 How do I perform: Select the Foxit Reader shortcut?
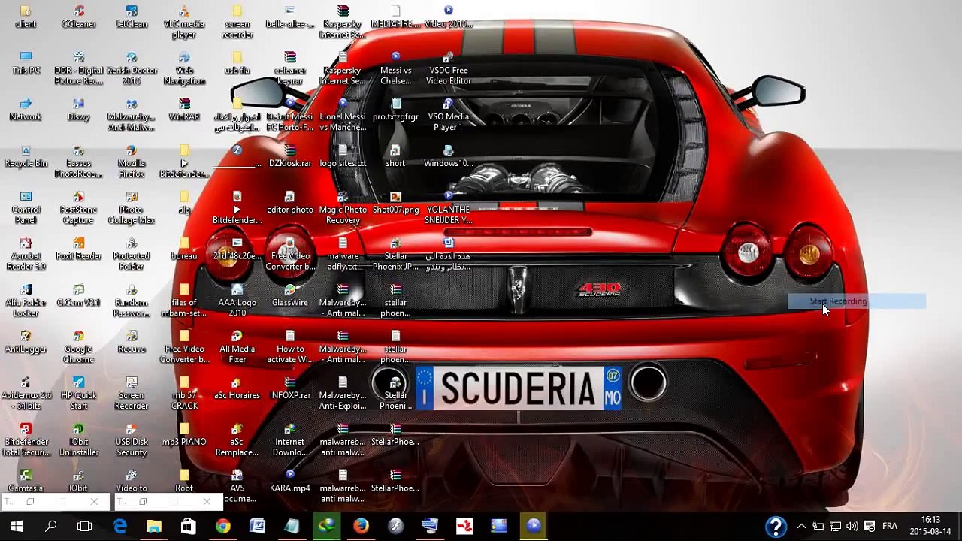point(78,250)
